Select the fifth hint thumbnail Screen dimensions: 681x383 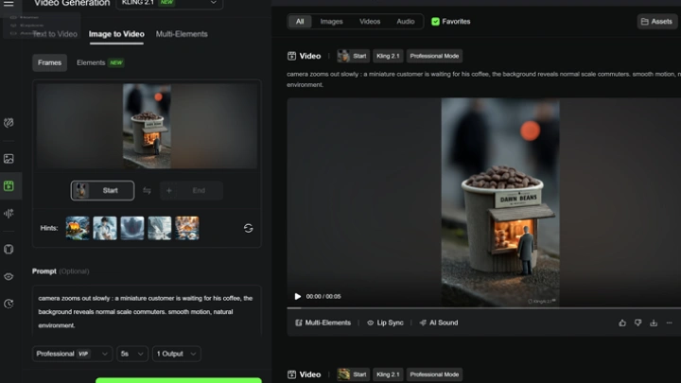[x=187, y=228]
